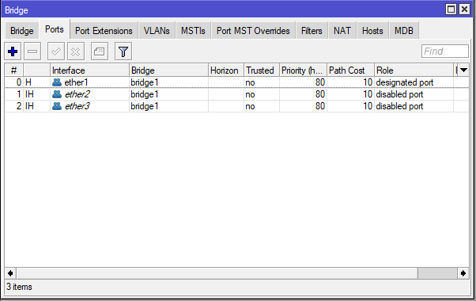Open the Port MST Overrides tab
Image resolution: width=476 pixels, height=301 pixels.
(253, 31)
